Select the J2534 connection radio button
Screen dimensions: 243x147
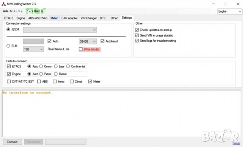pyautogui.click(x=8, y=29)
